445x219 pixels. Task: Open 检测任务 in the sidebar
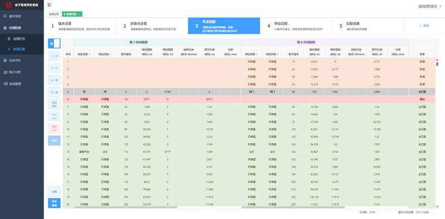pos(22,38)
